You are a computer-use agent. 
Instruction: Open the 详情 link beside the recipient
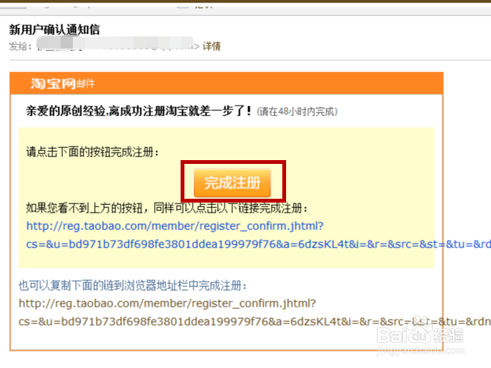point(212,46)
